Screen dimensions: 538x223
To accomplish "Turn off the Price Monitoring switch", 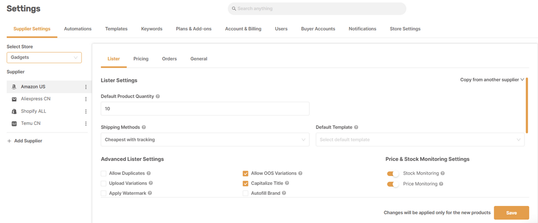I will point(393,184).
